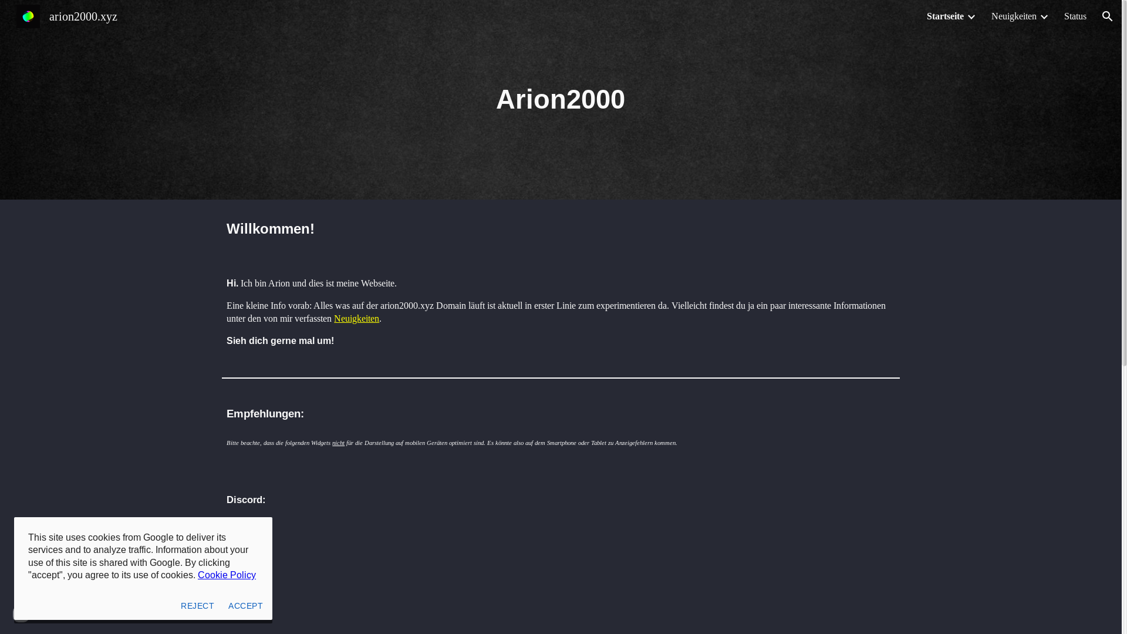
Task: Open the Neuigkeiten navigation item
Action: (1013, 16)
